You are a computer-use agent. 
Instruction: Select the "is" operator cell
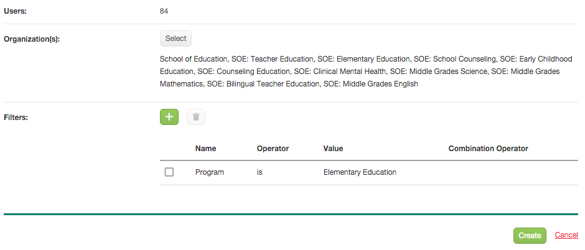[x=260, y=172]
